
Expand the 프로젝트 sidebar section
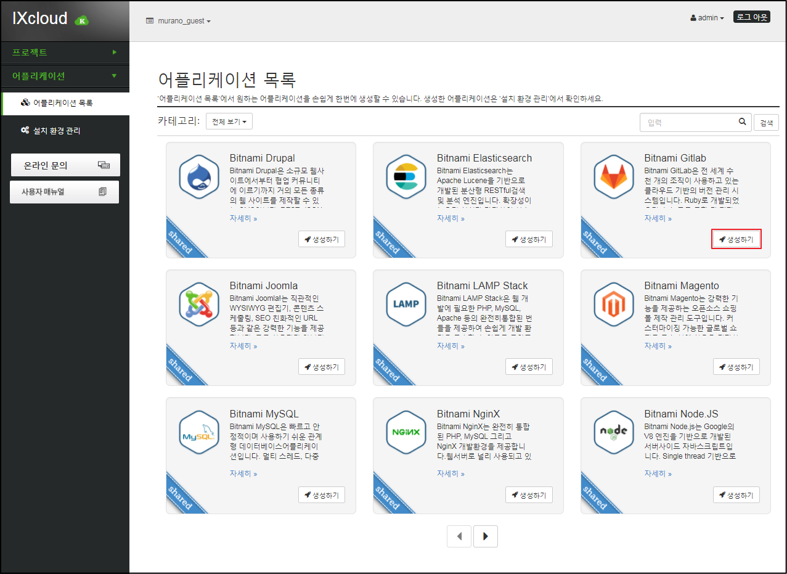pos(65,52)
